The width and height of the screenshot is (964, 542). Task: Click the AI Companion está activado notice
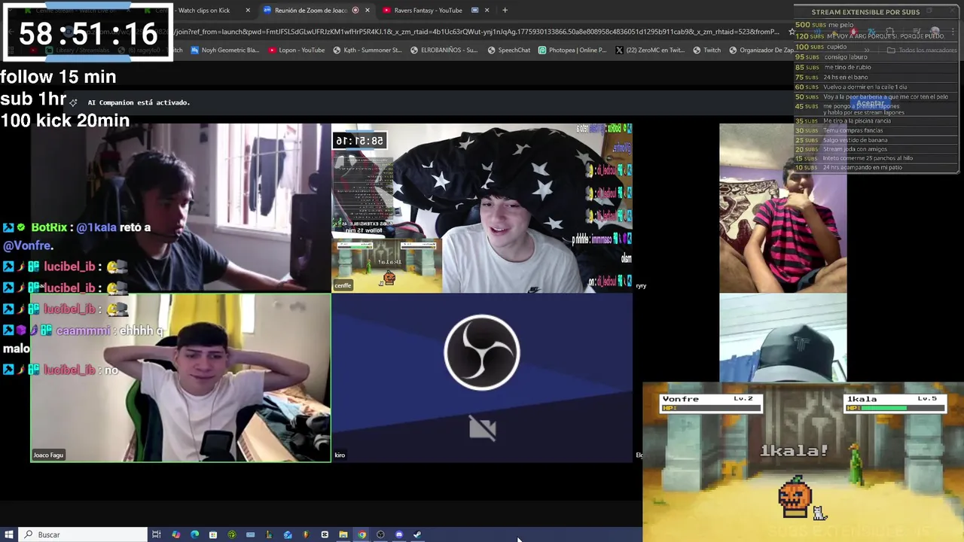pos(139,102)
